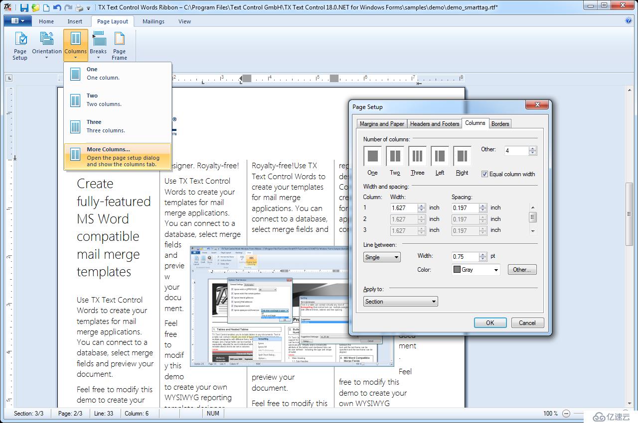Image resolution: width=638 pixels, height=423 pixels.
Task: Select the Three column preset icon in dialog
Action: coord(418,156)
